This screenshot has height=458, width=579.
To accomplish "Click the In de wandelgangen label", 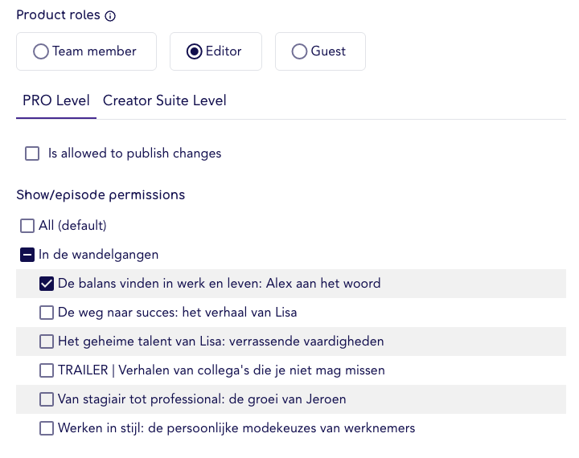I will coord(99,255).
